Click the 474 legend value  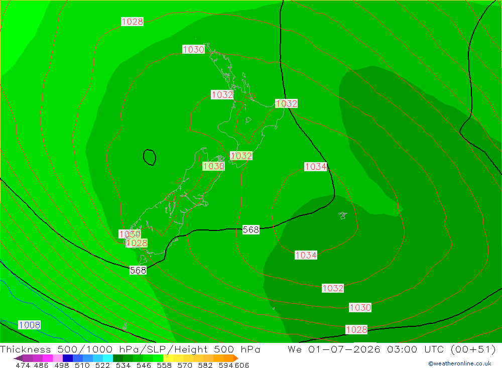tap(23, 365)
